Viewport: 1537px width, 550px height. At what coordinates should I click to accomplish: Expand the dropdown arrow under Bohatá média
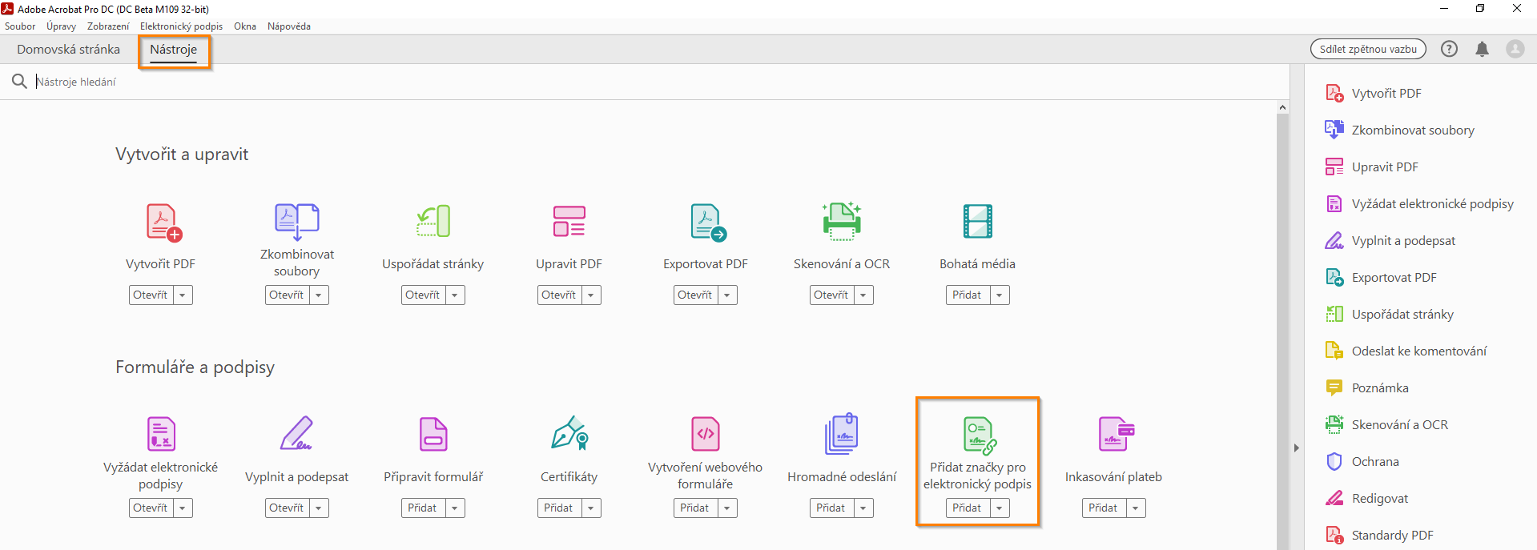(x=1000, y=295)
